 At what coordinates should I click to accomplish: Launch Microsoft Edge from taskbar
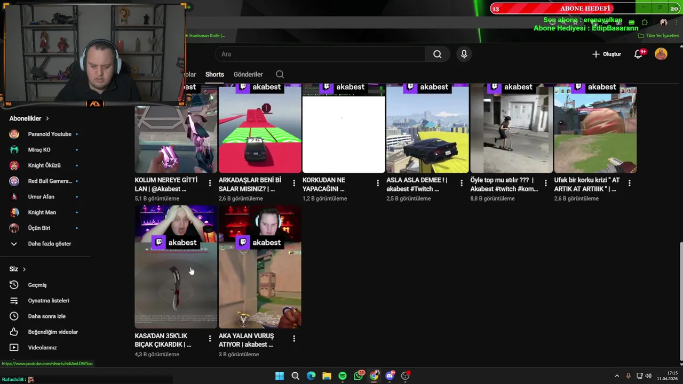point(311,376)
